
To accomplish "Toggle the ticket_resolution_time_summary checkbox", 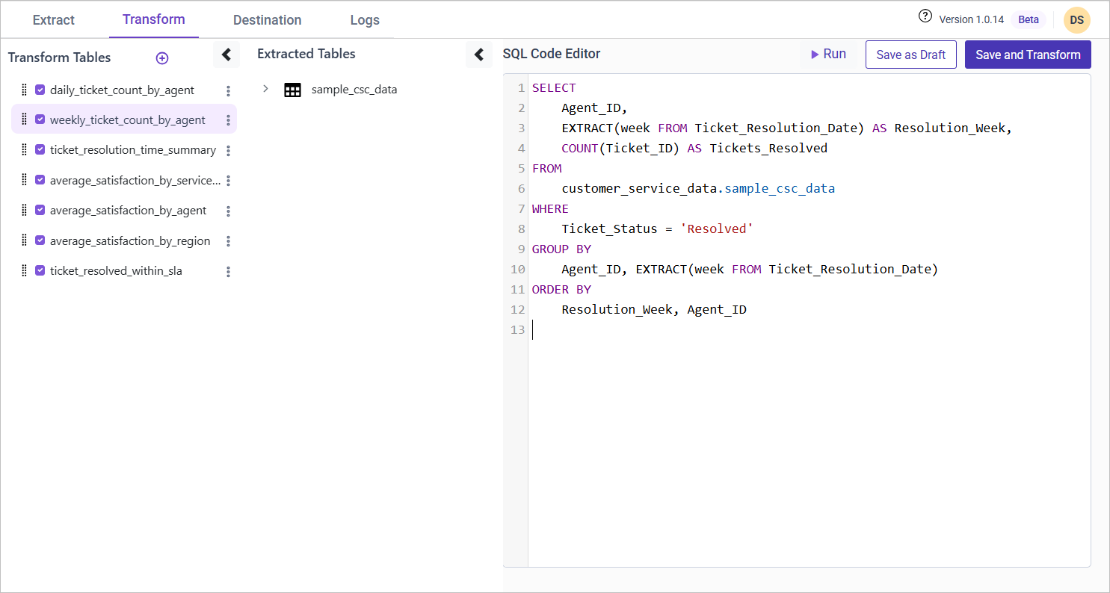I will tap(40, 149).
